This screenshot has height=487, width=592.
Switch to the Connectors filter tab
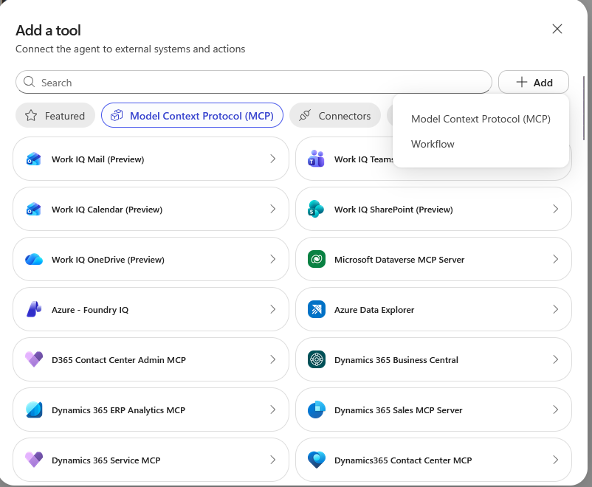pyautogui.click(x=335, y=116)
